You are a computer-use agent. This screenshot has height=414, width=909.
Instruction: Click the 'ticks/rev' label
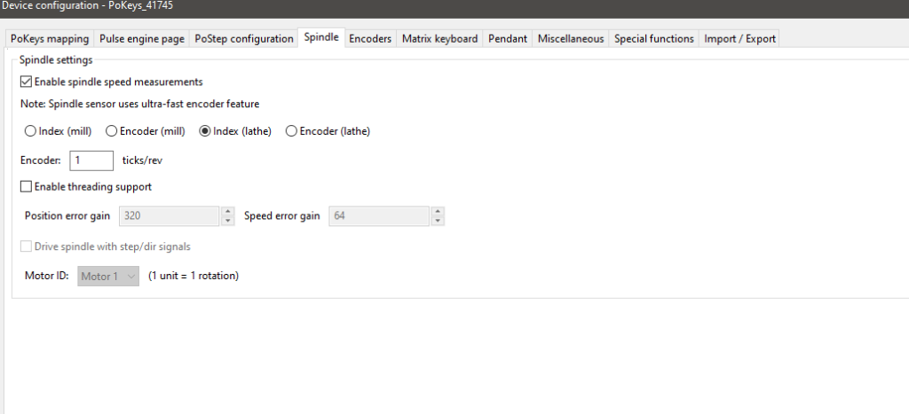tap(142, 160)
